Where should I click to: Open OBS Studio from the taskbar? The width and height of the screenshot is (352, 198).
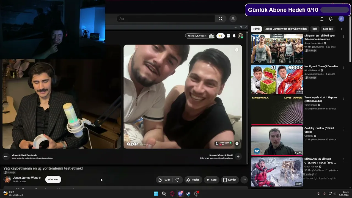196,194
